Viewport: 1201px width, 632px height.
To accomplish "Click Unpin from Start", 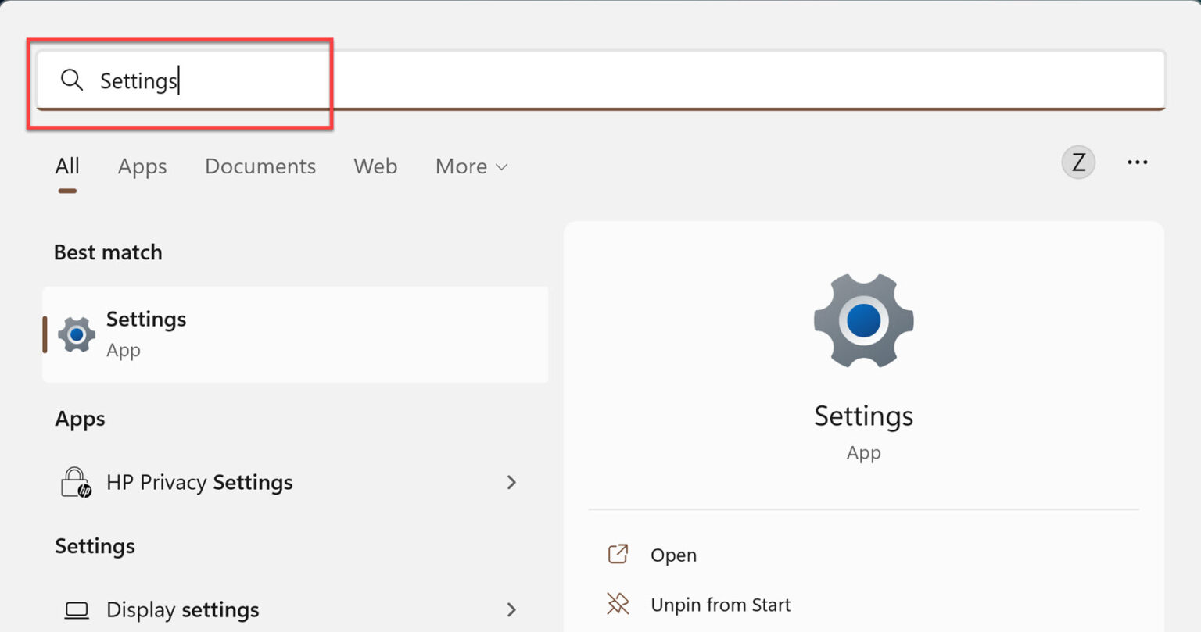I will (719, 604).
